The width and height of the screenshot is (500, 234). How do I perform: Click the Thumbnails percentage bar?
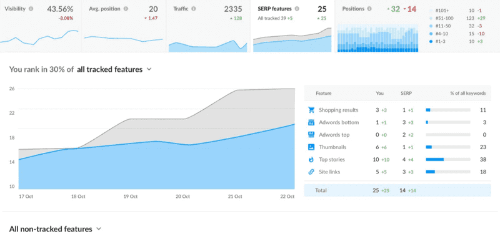click(447, 147)
